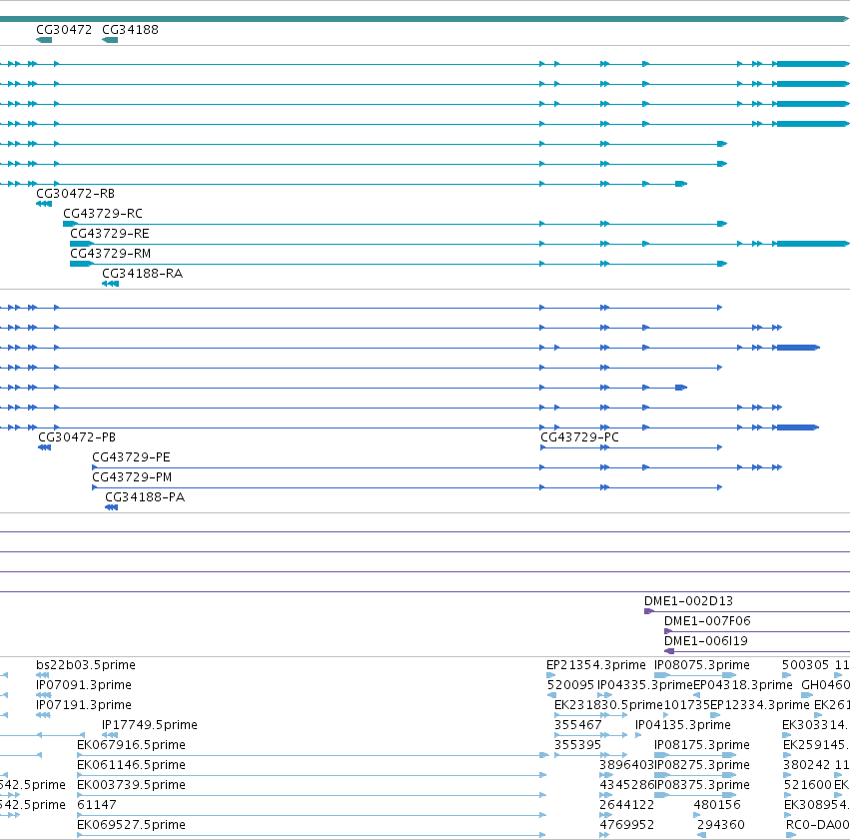Select EST bs22b03.5prime
850x840 pixels.
click(x=86, y=665)
